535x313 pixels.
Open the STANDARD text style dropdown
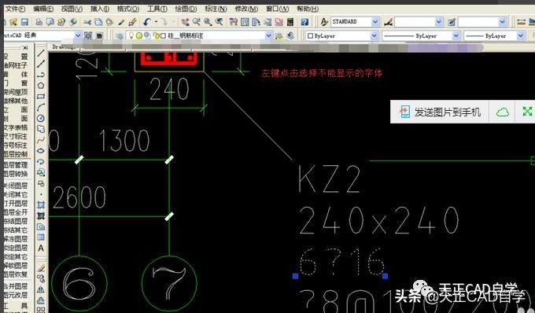pos(375,22)
